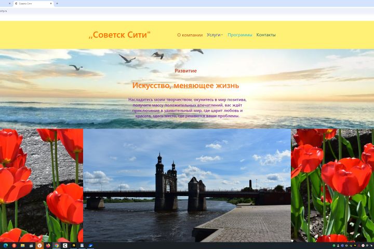Open the „Советск Сити" site logo link
374x249 pixels.
119,35
